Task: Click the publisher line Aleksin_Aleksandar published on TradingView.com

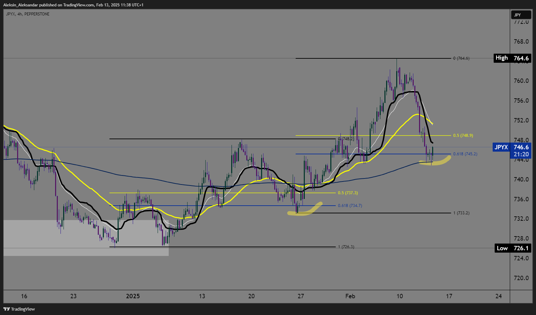Action: coord(73,5)
